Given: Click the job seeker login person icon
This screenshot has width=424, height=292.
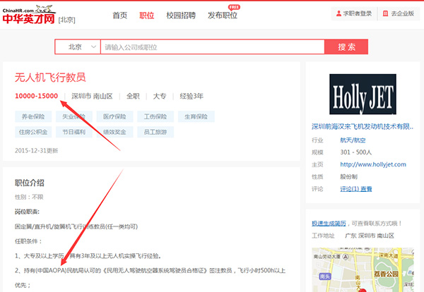Looking at the screenshot, I should click(338, 13).
